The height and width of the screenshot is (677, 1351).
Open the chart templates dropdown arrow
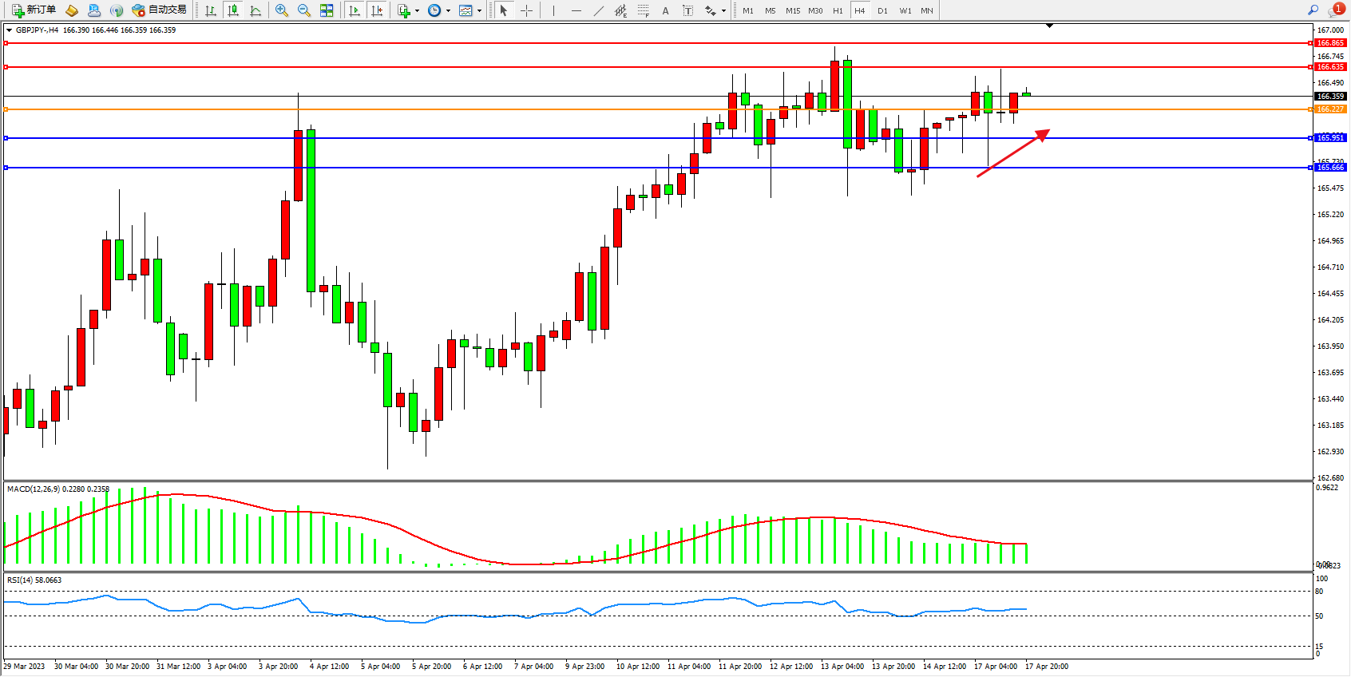479,11
